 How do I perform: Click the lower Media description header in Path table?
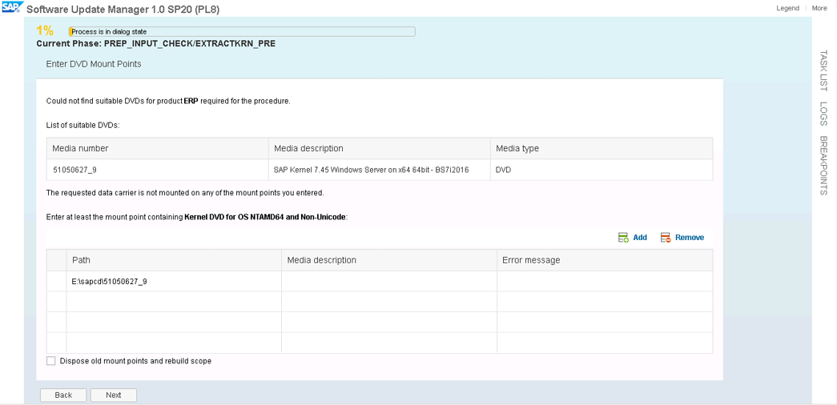pyautogui.click(x=389, y=260)
